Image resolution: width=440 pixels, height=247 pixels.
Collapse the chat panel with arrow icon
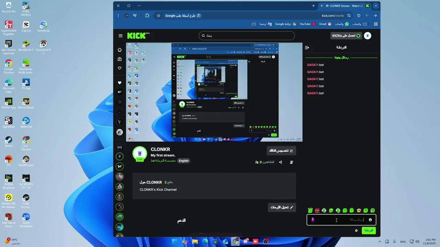click(307, 48)
